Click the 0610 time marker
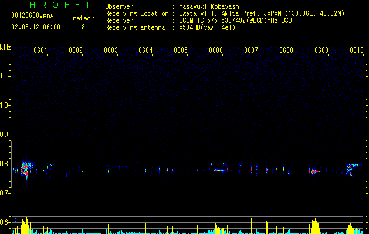 click(357, 50)
